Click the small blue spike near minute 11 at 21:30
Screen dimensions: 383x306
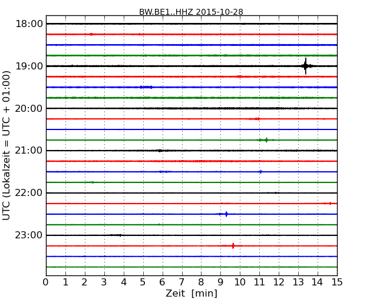pyautogui.click(x=260, y=172)
